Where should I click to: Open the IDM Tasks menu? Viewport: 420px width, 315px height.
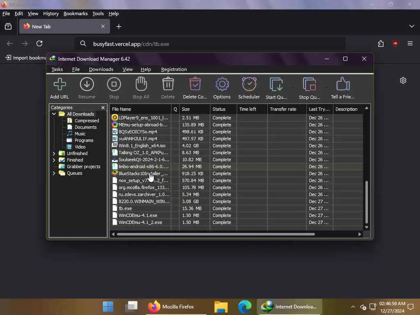57,69
